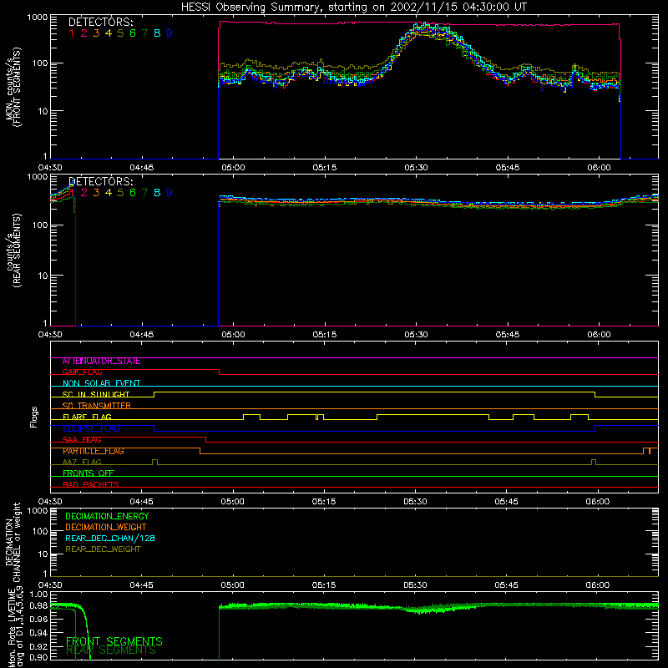Select the DECIMATION_ENERGY legend label
This screenshot has width=668, height=668.
(107, 516)
